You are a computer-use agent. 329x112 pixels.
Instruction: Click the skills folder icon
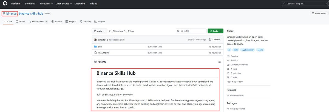click(x=95, y=47)
